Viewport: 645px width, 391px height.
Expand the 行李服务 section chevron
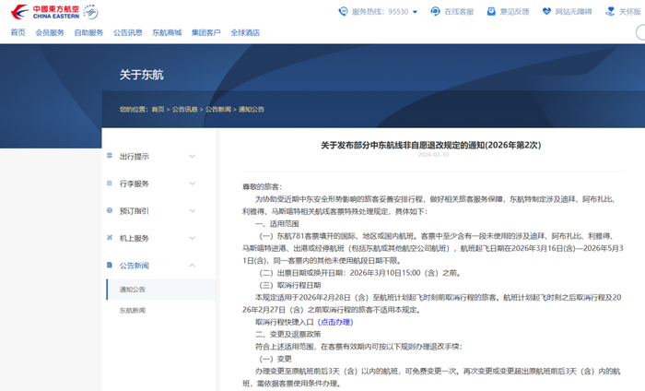point(192,184)
